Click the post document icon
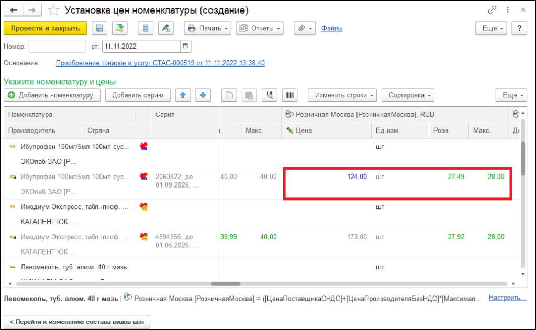The image size is (536, 330). [120, 28]
